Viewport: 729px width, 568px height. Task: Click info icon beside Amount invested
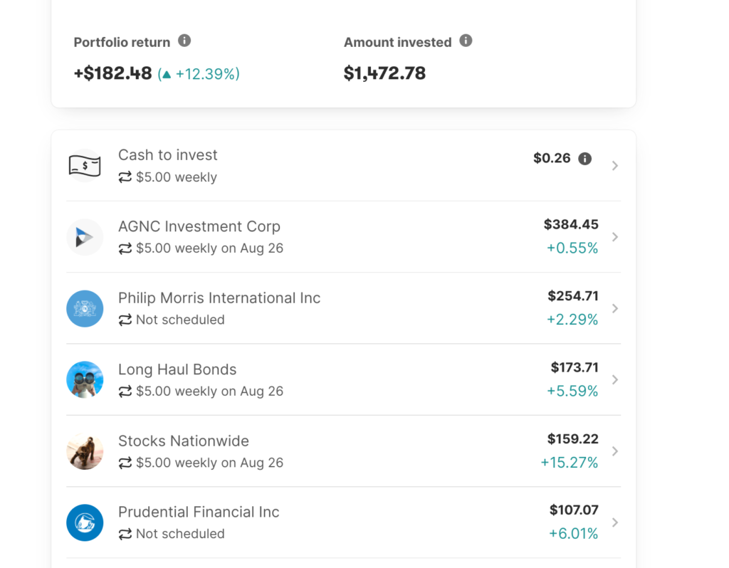(466, 41)
